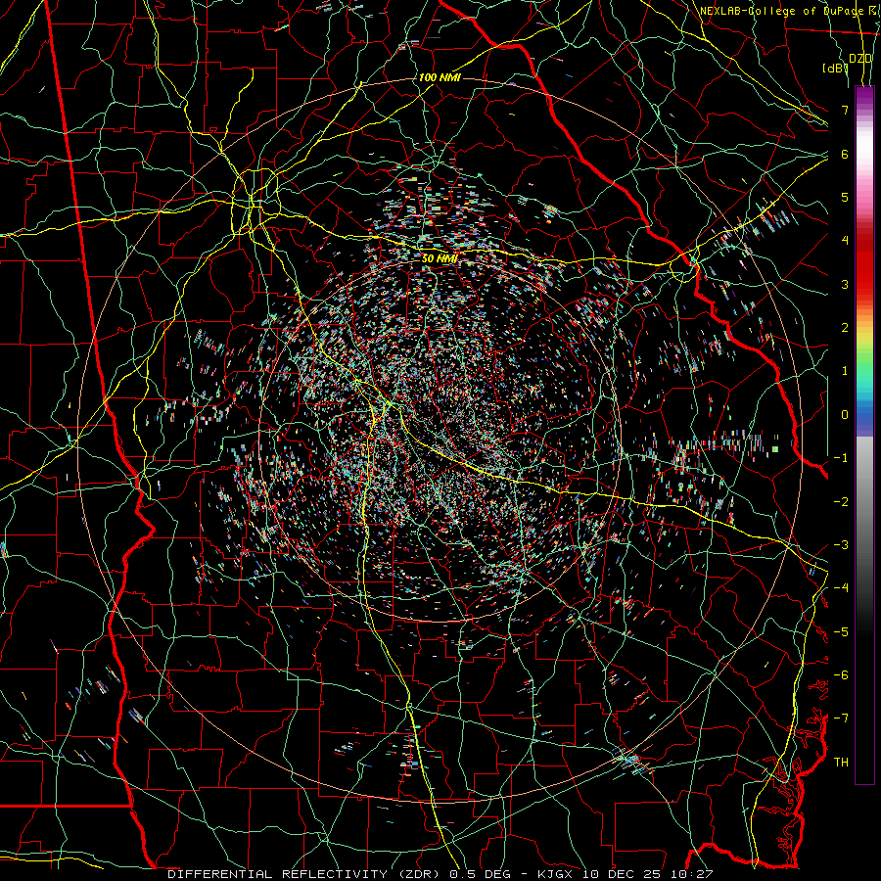
Task: Click the 100 NMI range ring label
Action: click(440, 77)
